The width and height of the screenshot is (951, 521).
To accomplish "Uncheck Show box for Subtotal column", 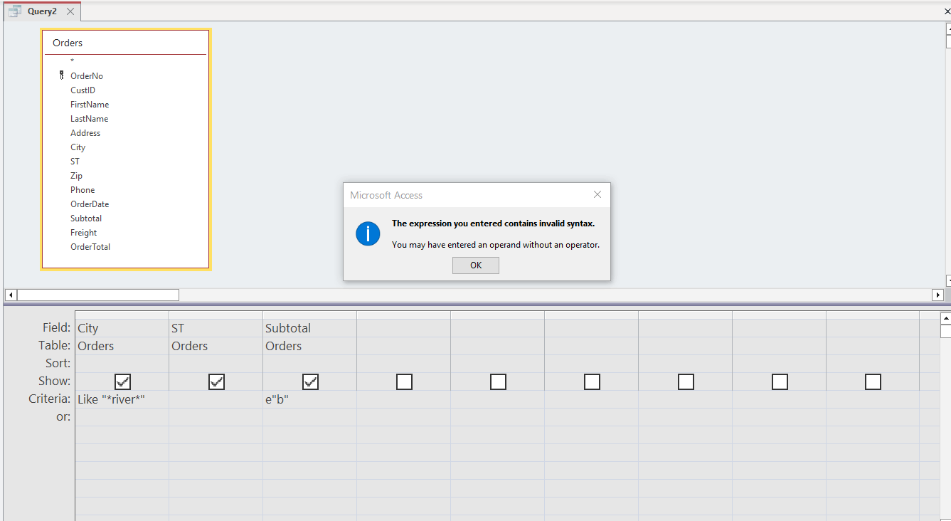I will [310, 381].
